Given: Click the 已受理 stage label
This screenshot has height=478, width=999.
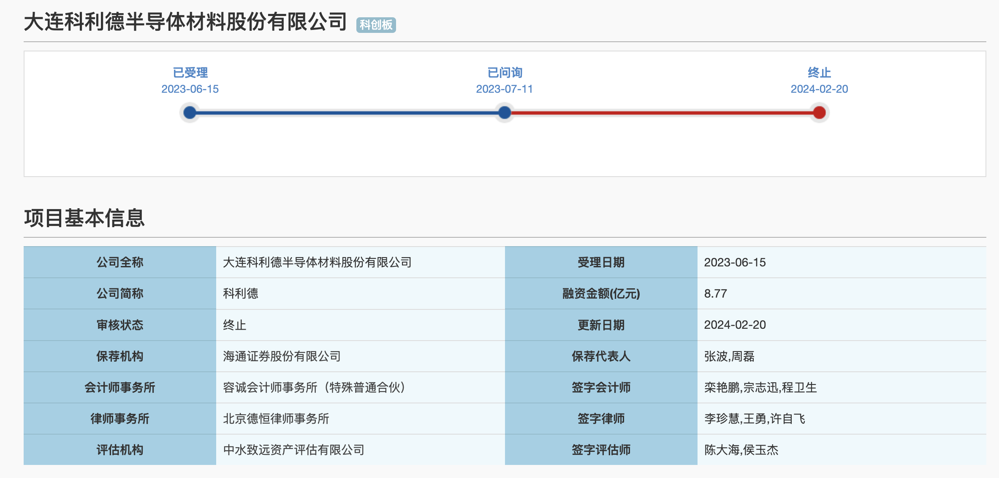Looking at the screenshot, I should tap(190, 73).
